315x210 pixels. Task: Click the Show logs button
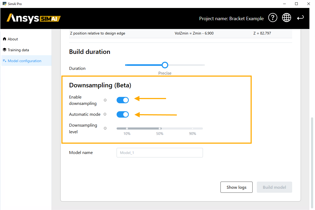tap(236, 187)
